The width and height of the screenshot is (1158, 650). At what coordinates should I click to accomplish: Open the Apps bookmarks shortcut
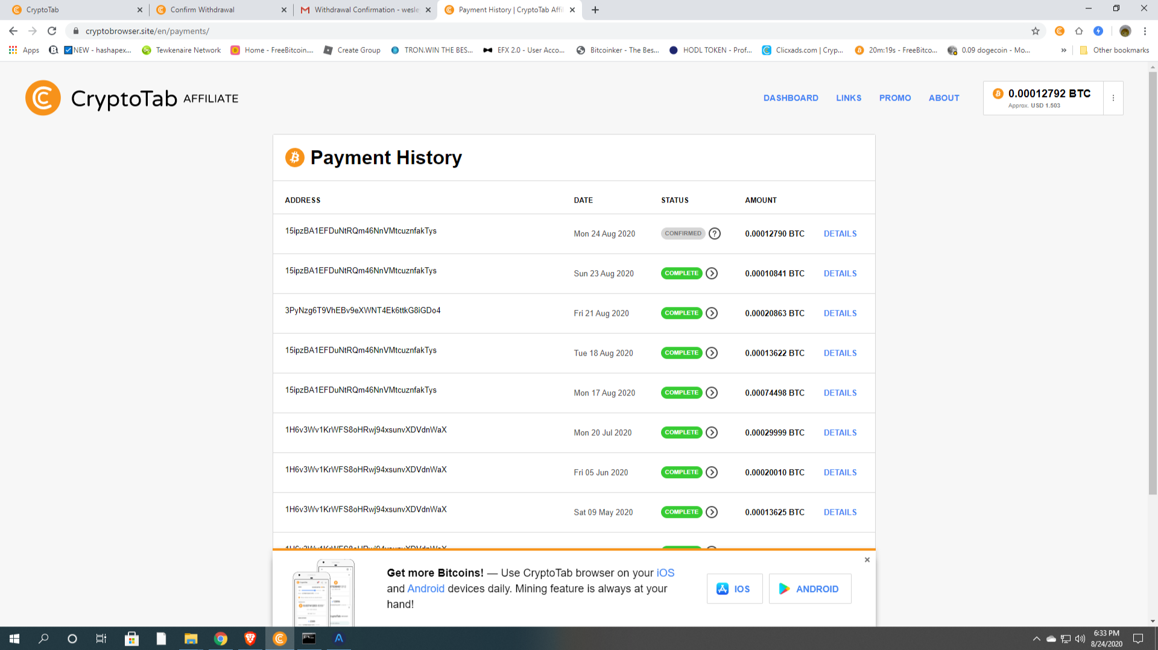(24, 50)
